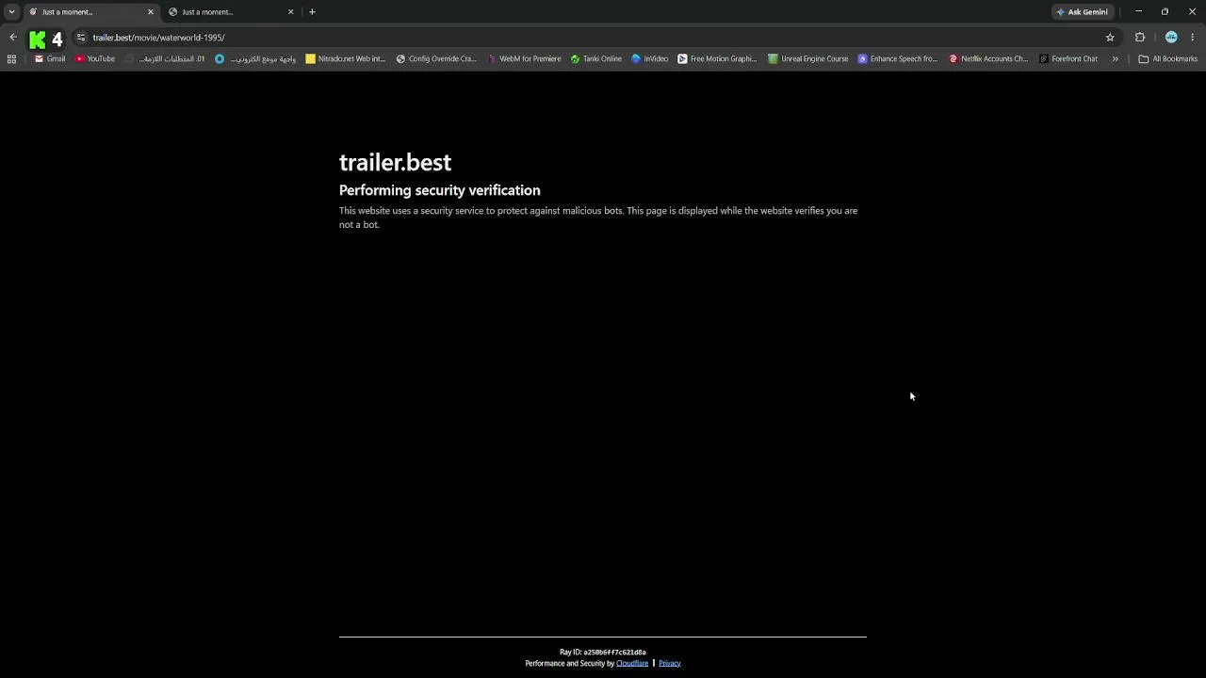This screenshot has width=1206, height=678.
Task: Open the Chrome three-dot menu
Action: (x=1193, y=38)
